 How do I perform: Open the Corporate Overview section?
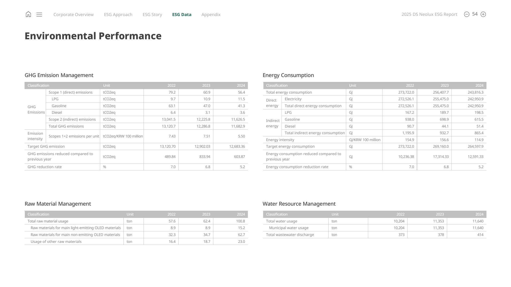74,15
